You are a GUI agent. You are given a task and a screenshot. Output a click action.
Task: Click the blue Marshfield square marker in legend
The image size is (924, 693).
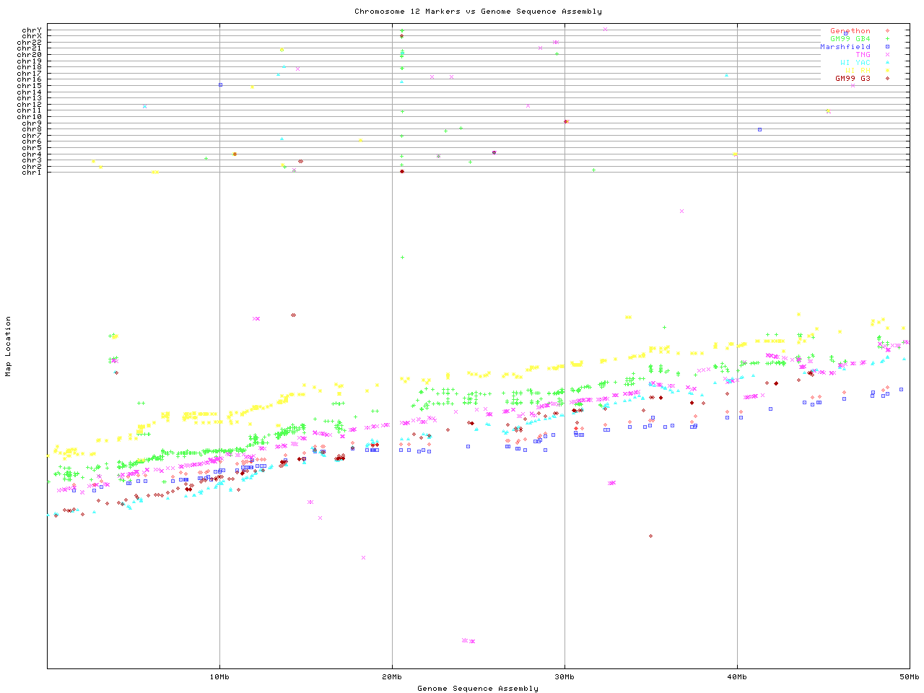887,47
